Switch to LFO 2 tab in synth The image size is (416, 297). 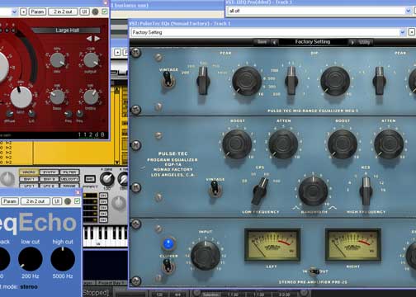click(50, 186)
